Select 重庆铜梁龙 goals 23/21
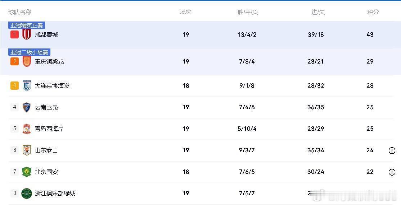This screenshot has height=205, width=401. [x=316, y=61]
